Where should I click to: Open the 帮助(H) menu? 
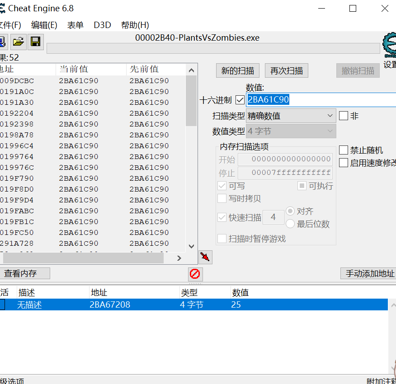click(135, 25)
